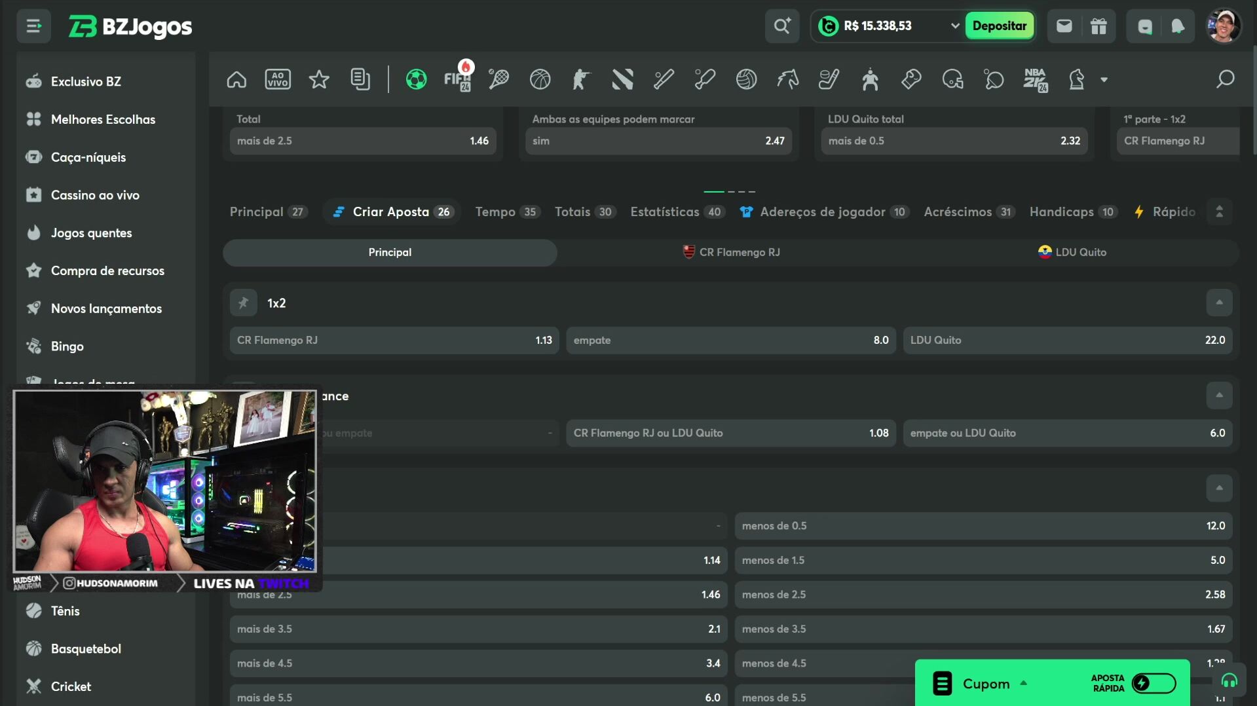Viewport: 1257px width, 706px height.
Task: Switch to Adereços de jogador tab
Action: pos(824,212)
